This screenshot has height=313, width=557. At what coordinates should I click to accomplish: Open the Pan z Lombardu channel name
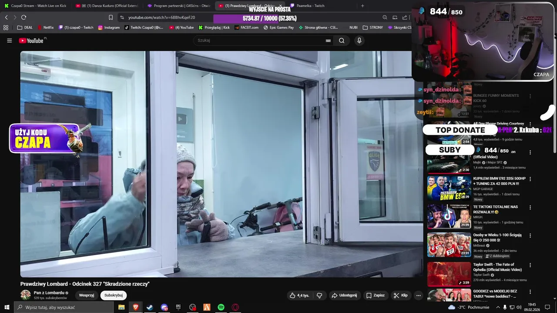pos(49,293)
